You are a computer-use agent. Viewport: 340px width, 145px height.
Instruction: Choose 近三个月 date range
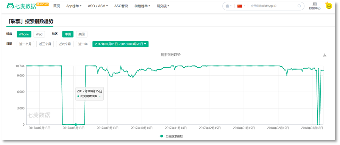point(45,44)
